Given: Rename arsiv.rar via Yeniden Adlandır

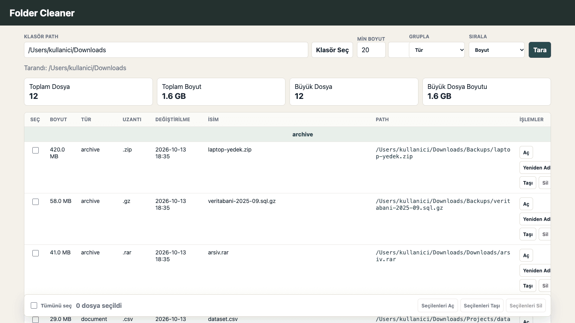Looking at the screenshot, I should click(x=535, y=271).
